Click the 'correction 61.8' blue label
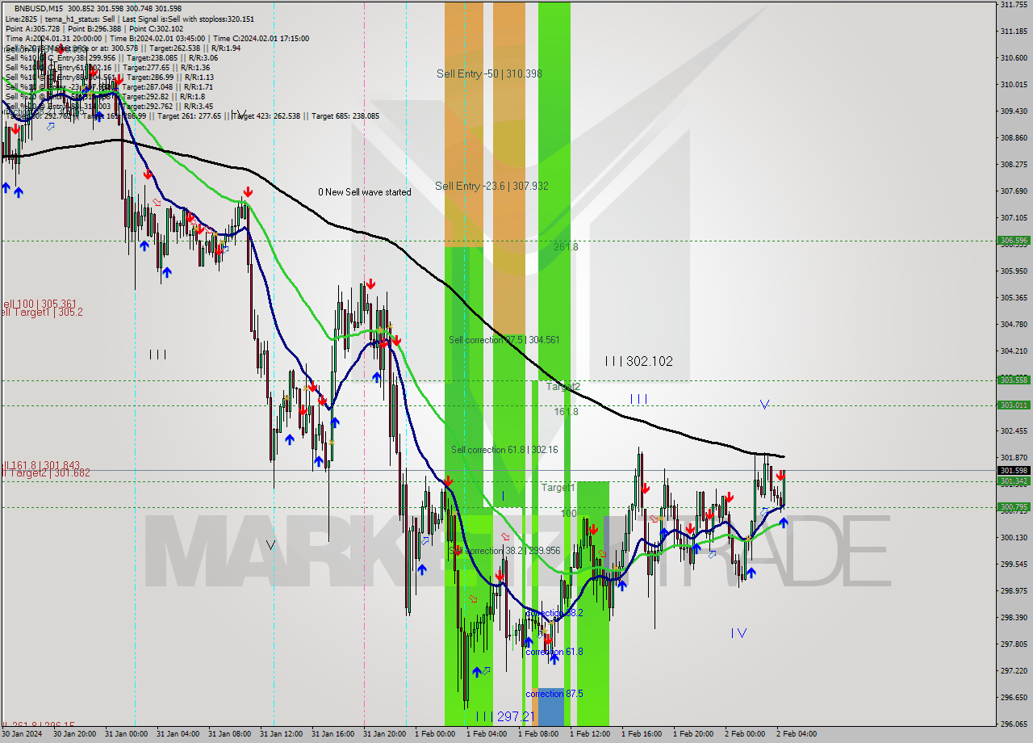1033x743 pixels. click(x=554, y=652)
